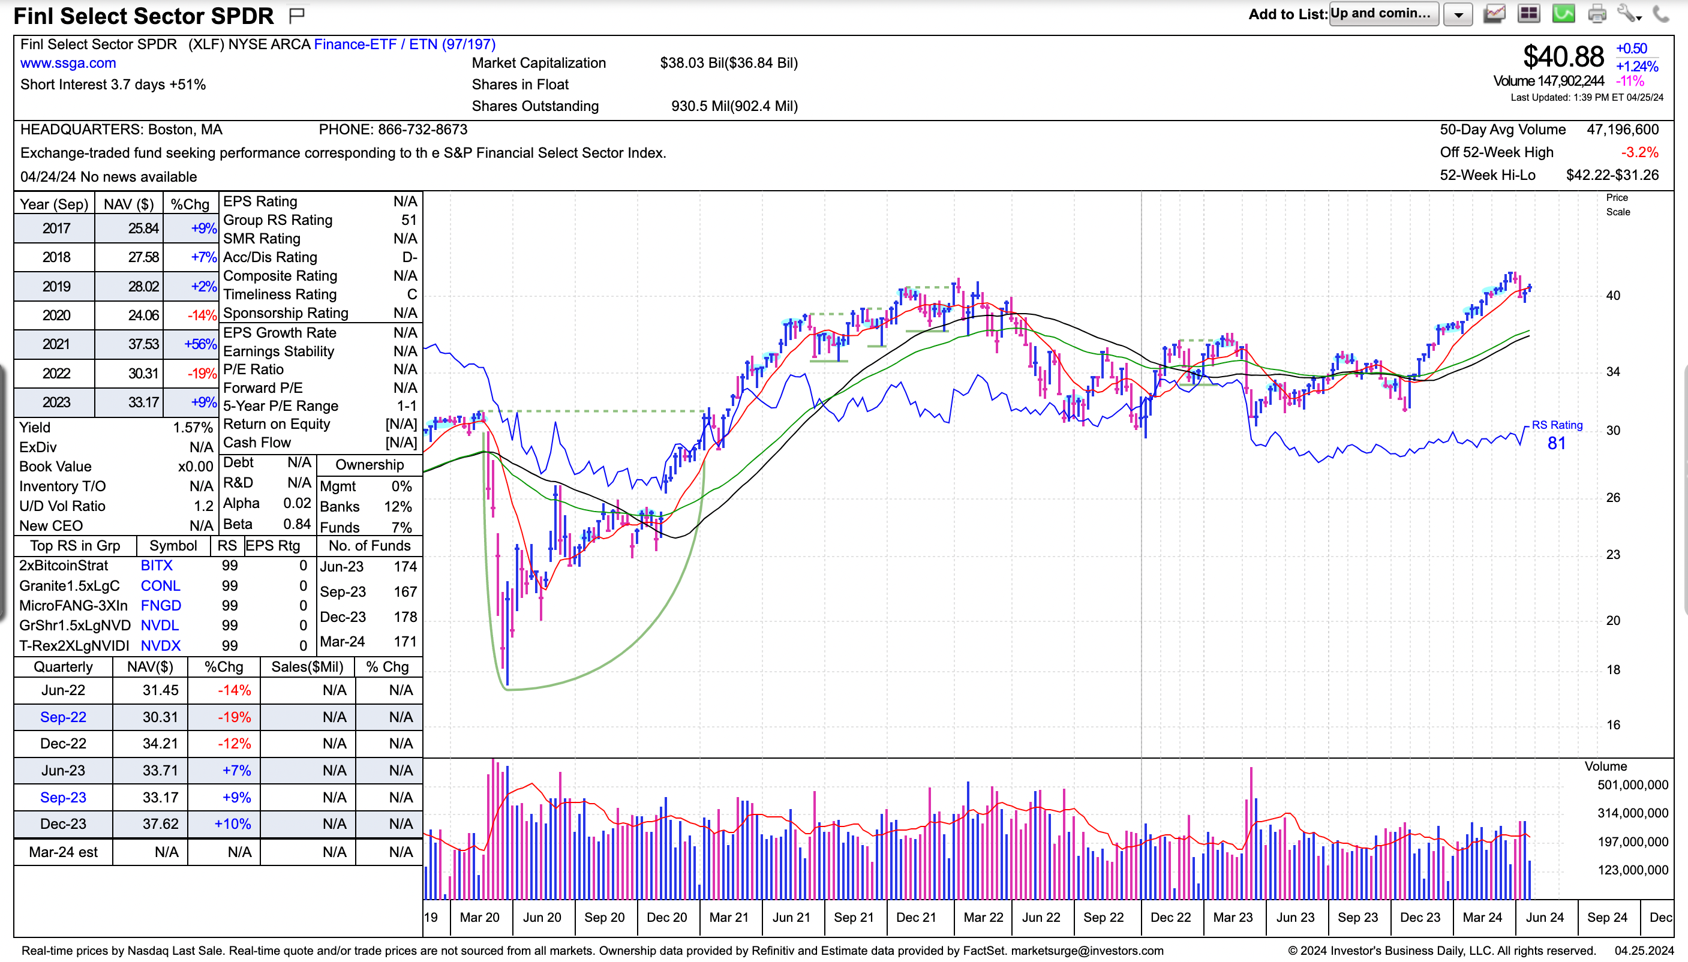Viewport: 1688px width, 962px height.
Task: Click the U/D Vol Ratio 1.2 value
Action: [x=203, y=506]
